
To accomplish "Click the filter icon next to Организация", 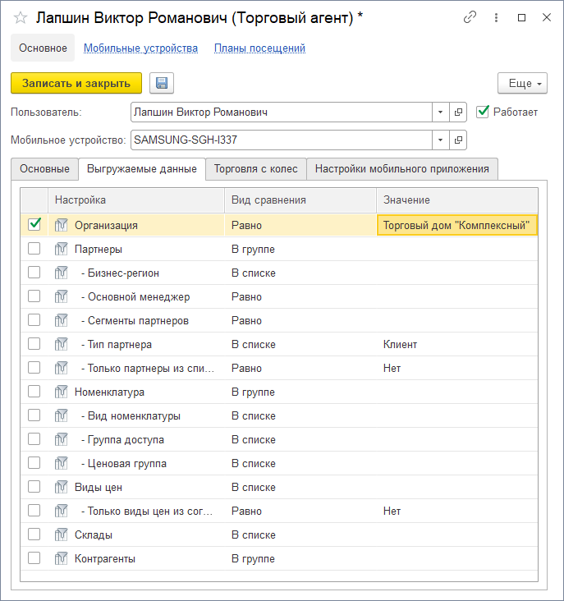I will (x=61, y=225).
